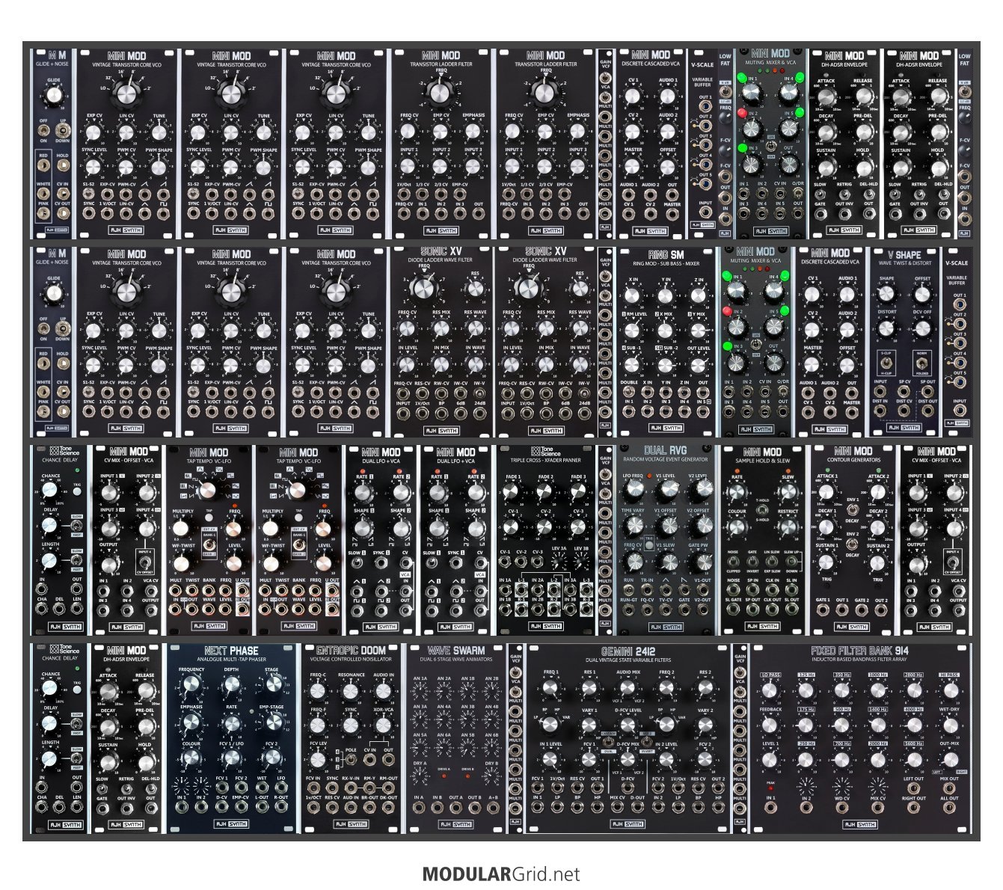
Task: Click the TR-IN jack on Dual RVG
Action: tap(647, 589)
